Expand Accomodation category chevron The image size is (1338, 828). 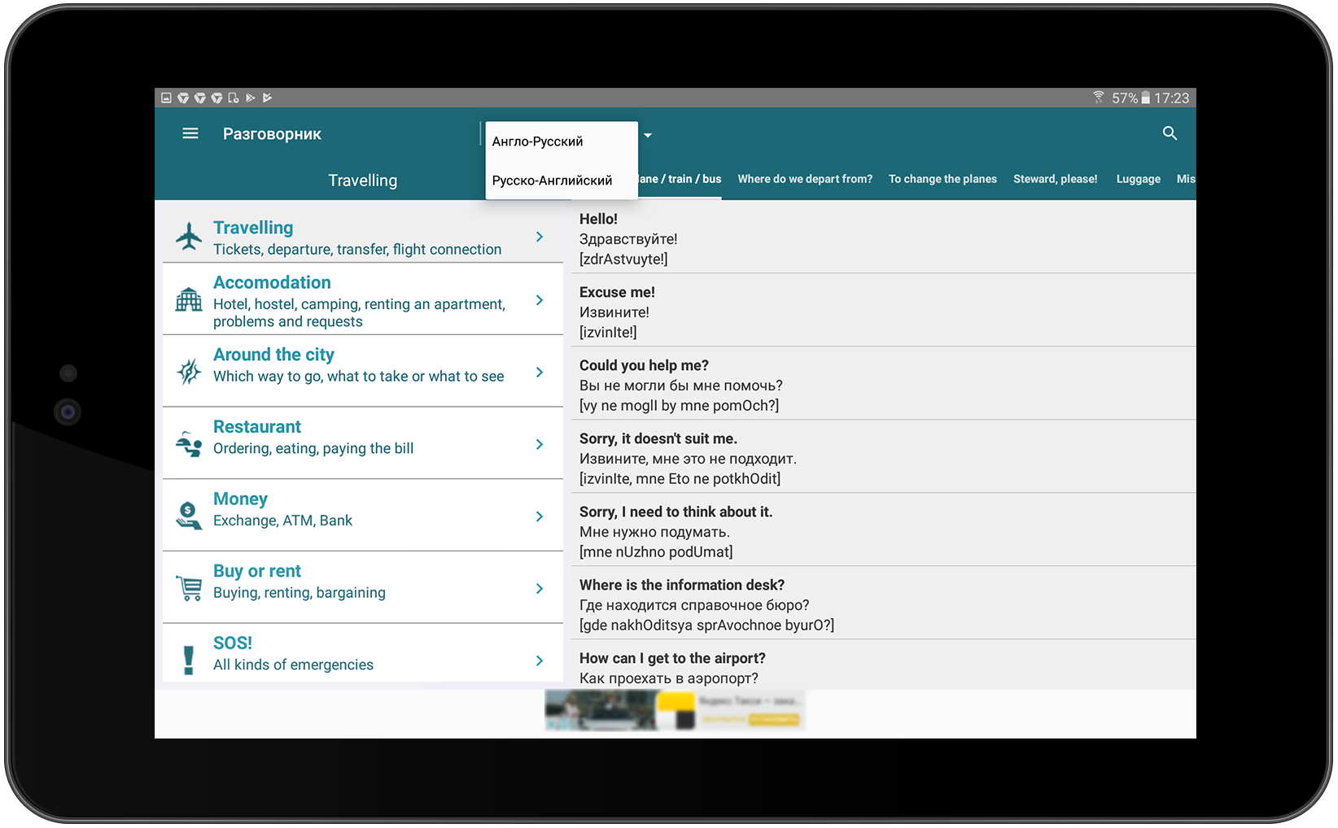pyautogui.click(x=540, y=300)
